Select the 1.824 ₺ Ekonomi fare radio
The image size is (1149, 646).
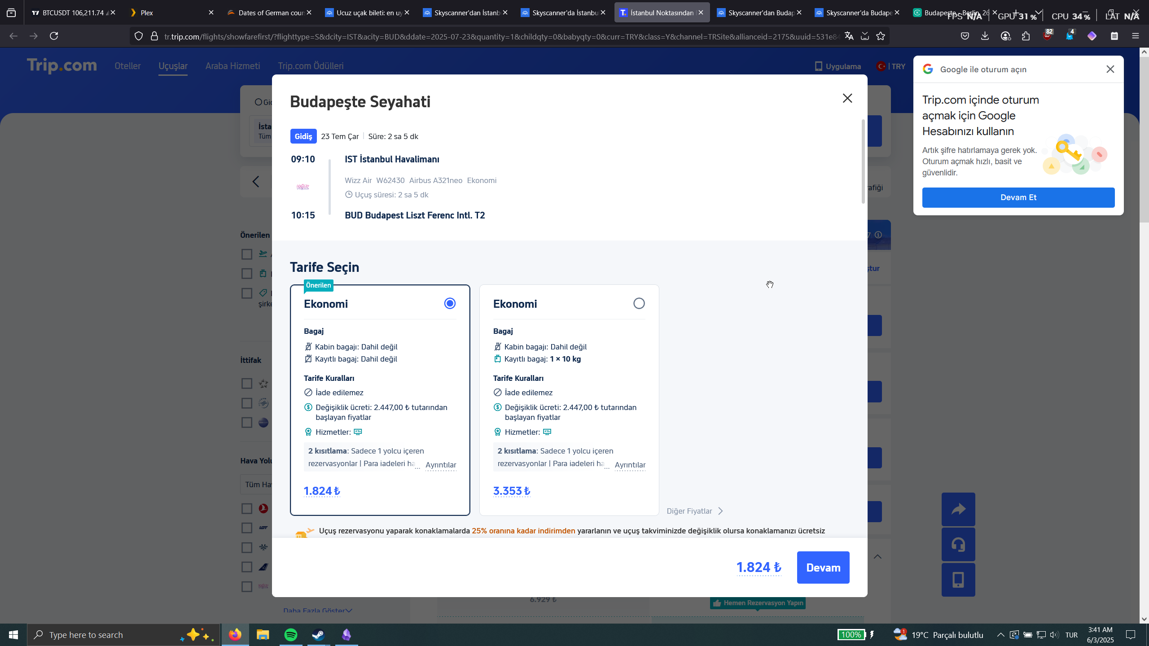[x=450, y=304]
